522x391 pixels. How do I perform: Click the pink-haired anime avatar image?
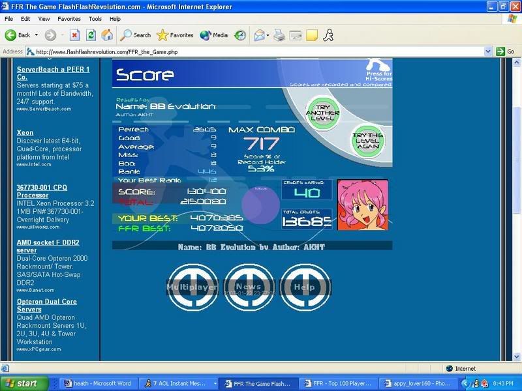(363, 205)
